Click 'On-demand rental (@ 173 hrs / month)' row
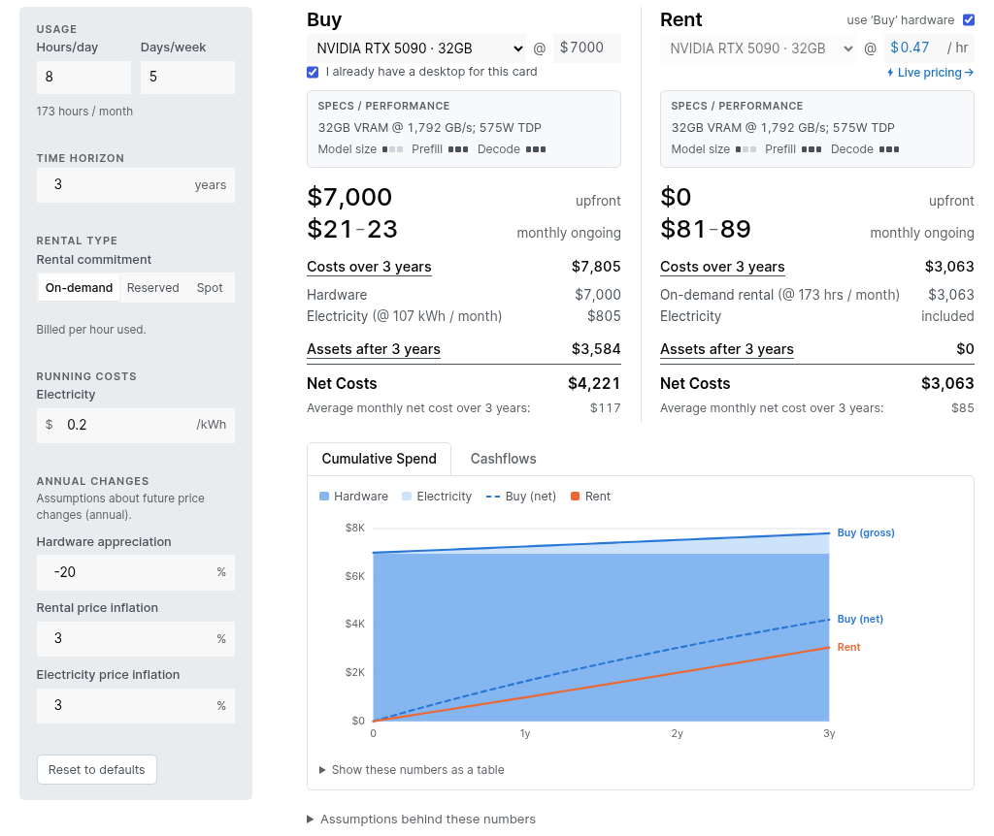The image size is (994, 836). (817, 295)
